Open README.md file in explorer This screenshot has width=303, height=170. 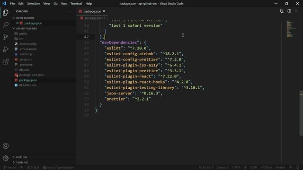27,85
